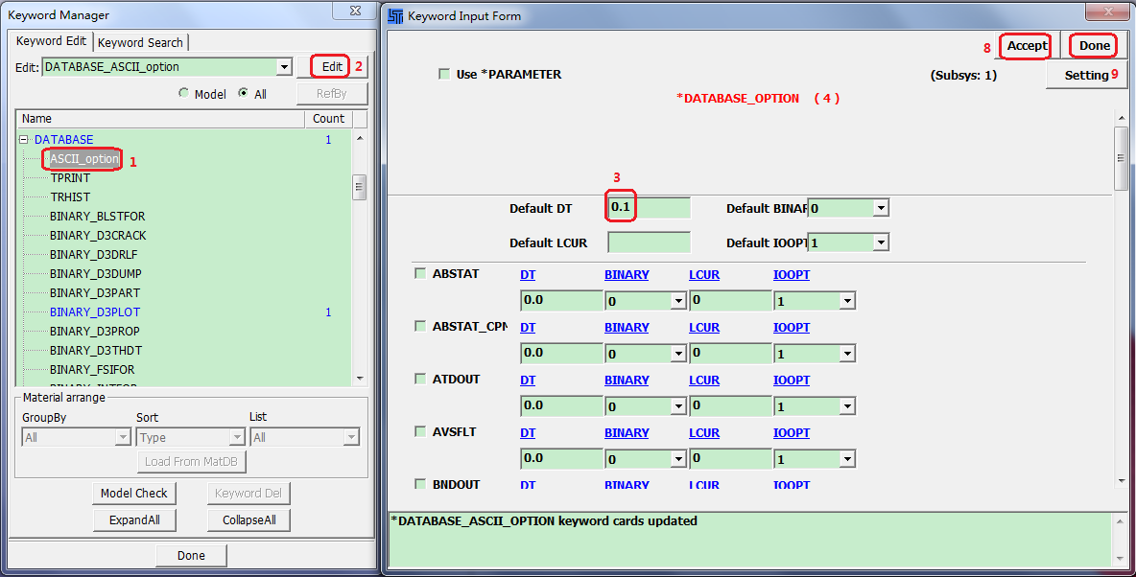This screenshot has width=1136, height=577.
Task: Switch to the Keyword Edit tab
Action: tap(52, 41)
